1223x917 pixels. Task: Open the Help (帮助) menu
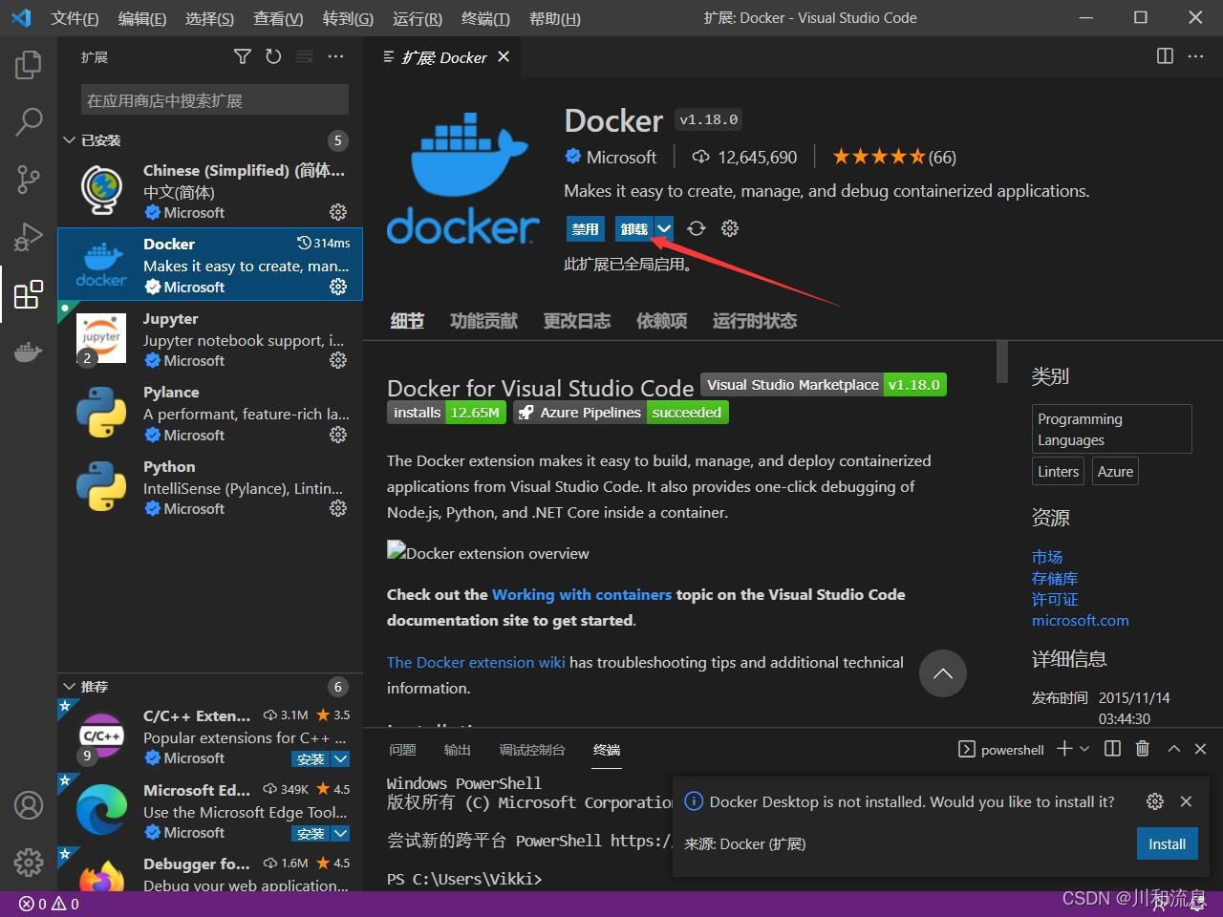point(554,18)
